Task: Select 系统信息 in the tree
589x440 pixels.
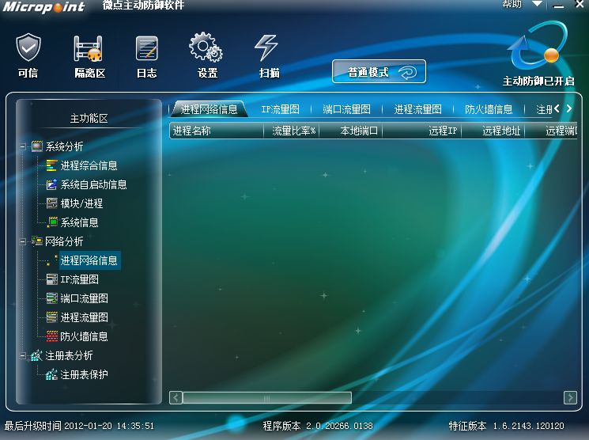Action: click(x=79, y=222)
